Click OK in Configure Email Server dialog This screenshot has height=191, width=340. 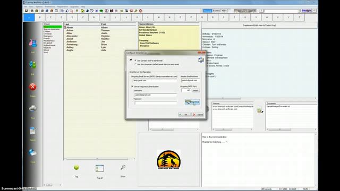[184, 115]
